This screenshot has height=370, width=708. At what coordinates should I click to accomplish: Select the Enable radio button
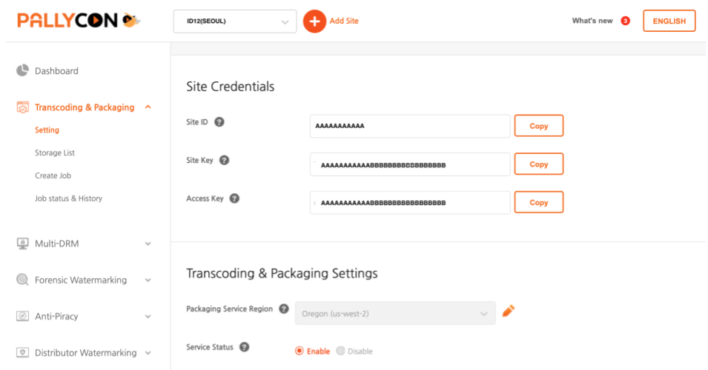[x=300, y=351]
